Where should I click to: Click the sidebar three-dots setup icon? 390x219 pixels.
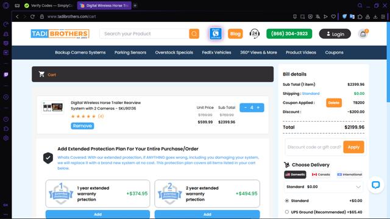5,215
